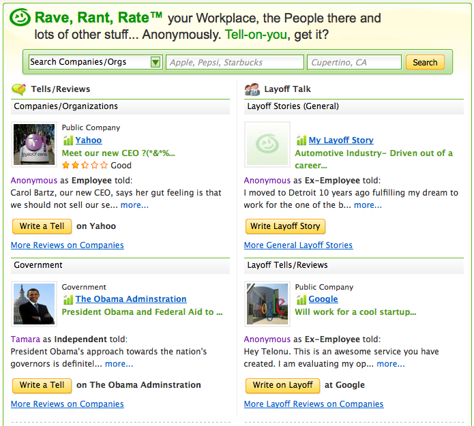Click Write a Tell on Yahoo
This screenshot has height=426, width=474.
(42, 226)
